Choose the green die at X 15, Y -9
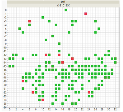 (x=59, y=44)
